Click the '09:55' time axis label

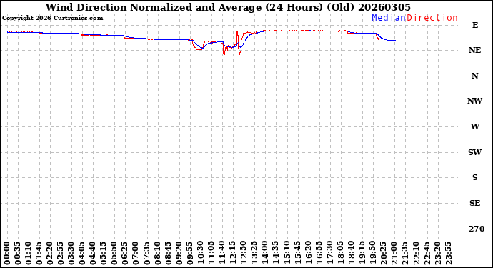click(x=190, y=254)
